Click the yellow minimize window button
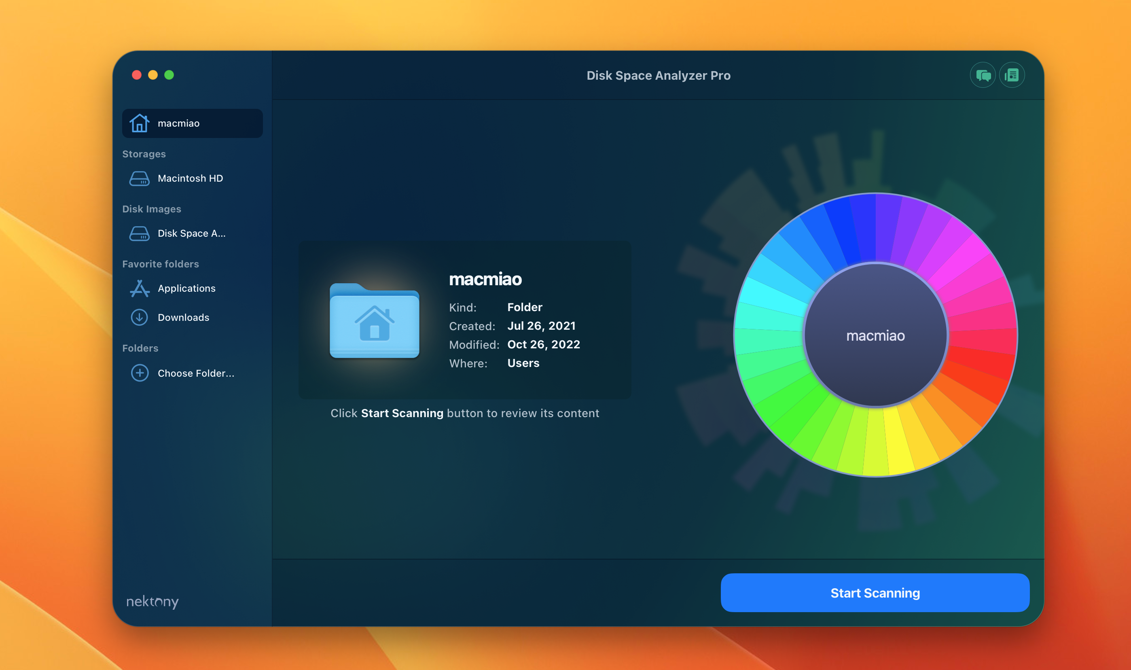The width and height of the screenshot is (1131, 670). point(152,75)
